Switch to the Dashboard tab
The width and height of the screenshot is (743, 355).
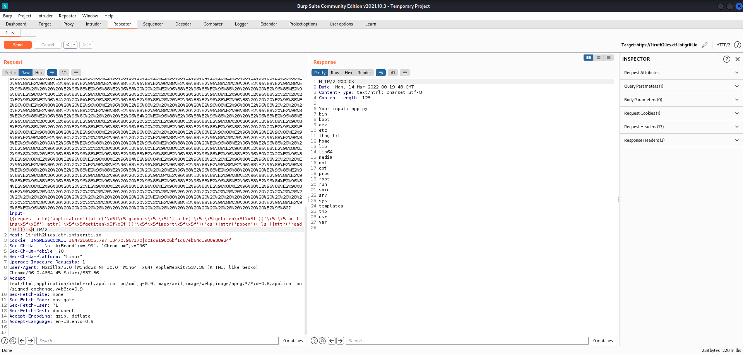(16, 24)
